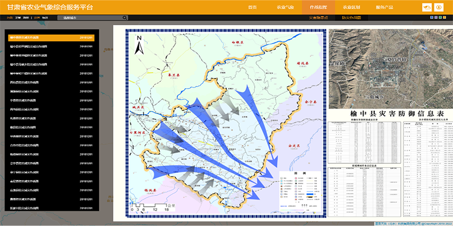Screen dimensions: 453x226
Task: Open 宁县防灾减灾作战图 in the list
Action: (52, 101)
